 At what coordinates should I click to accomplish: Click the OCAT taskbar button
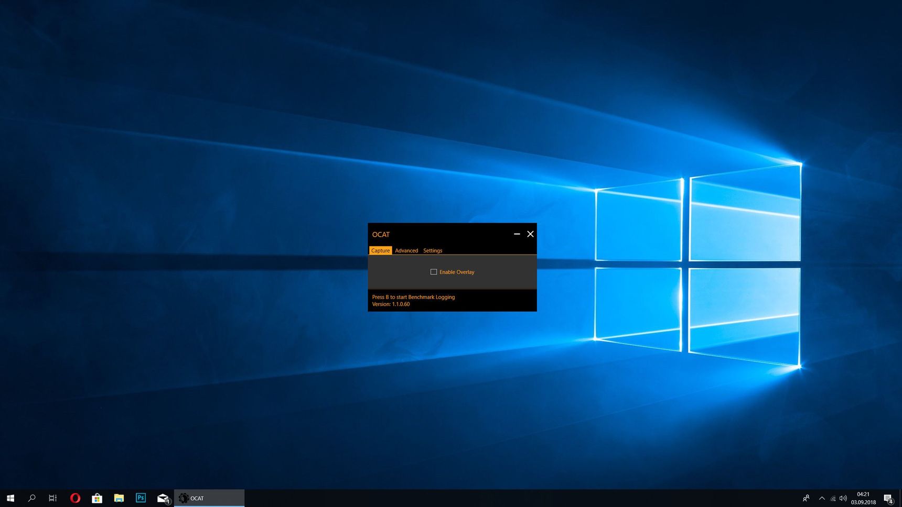pos(209,498)
